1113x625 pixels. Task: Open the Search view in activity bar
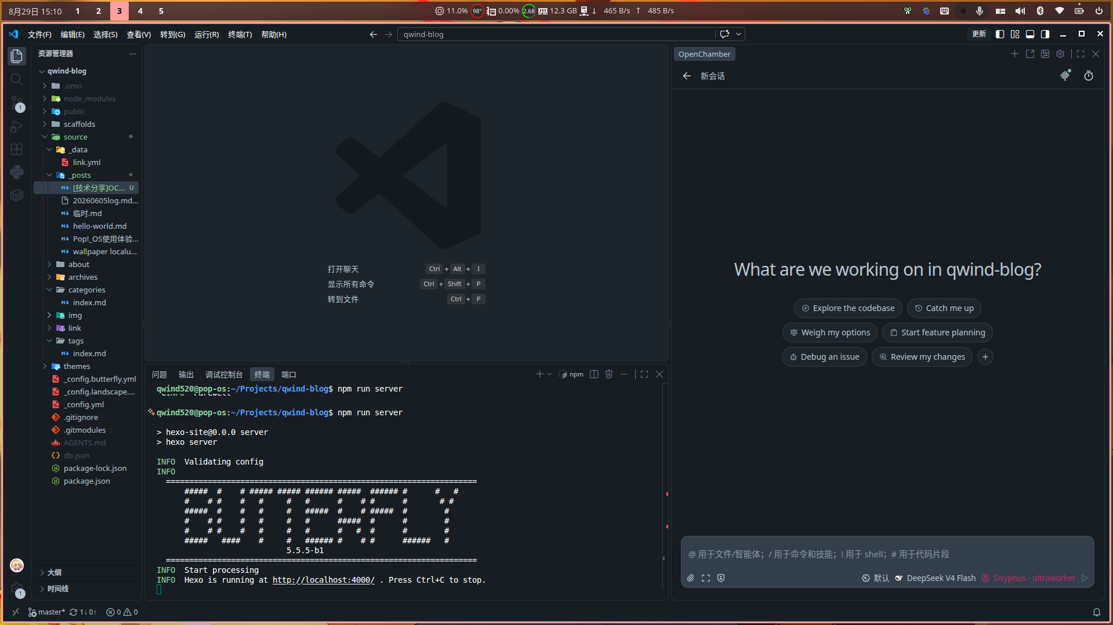[17, 79]
